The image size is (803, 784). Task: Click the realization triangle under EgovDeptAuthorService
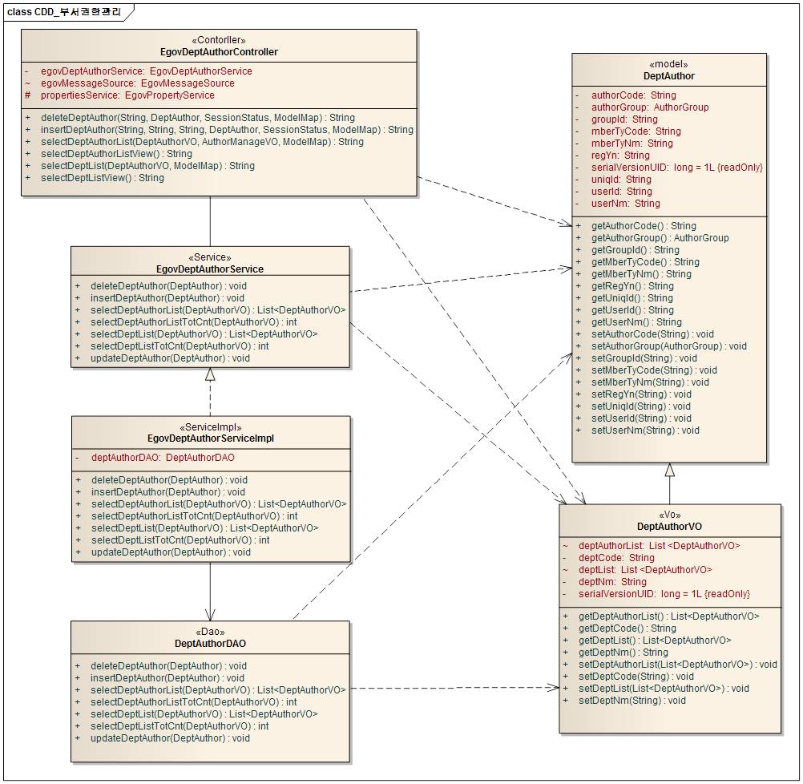point(210,374)
